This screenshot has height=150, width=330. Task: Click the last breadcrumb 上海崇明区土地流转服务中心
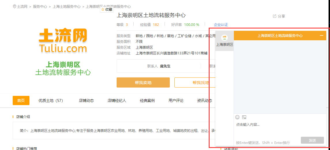(x=108, y=7)
